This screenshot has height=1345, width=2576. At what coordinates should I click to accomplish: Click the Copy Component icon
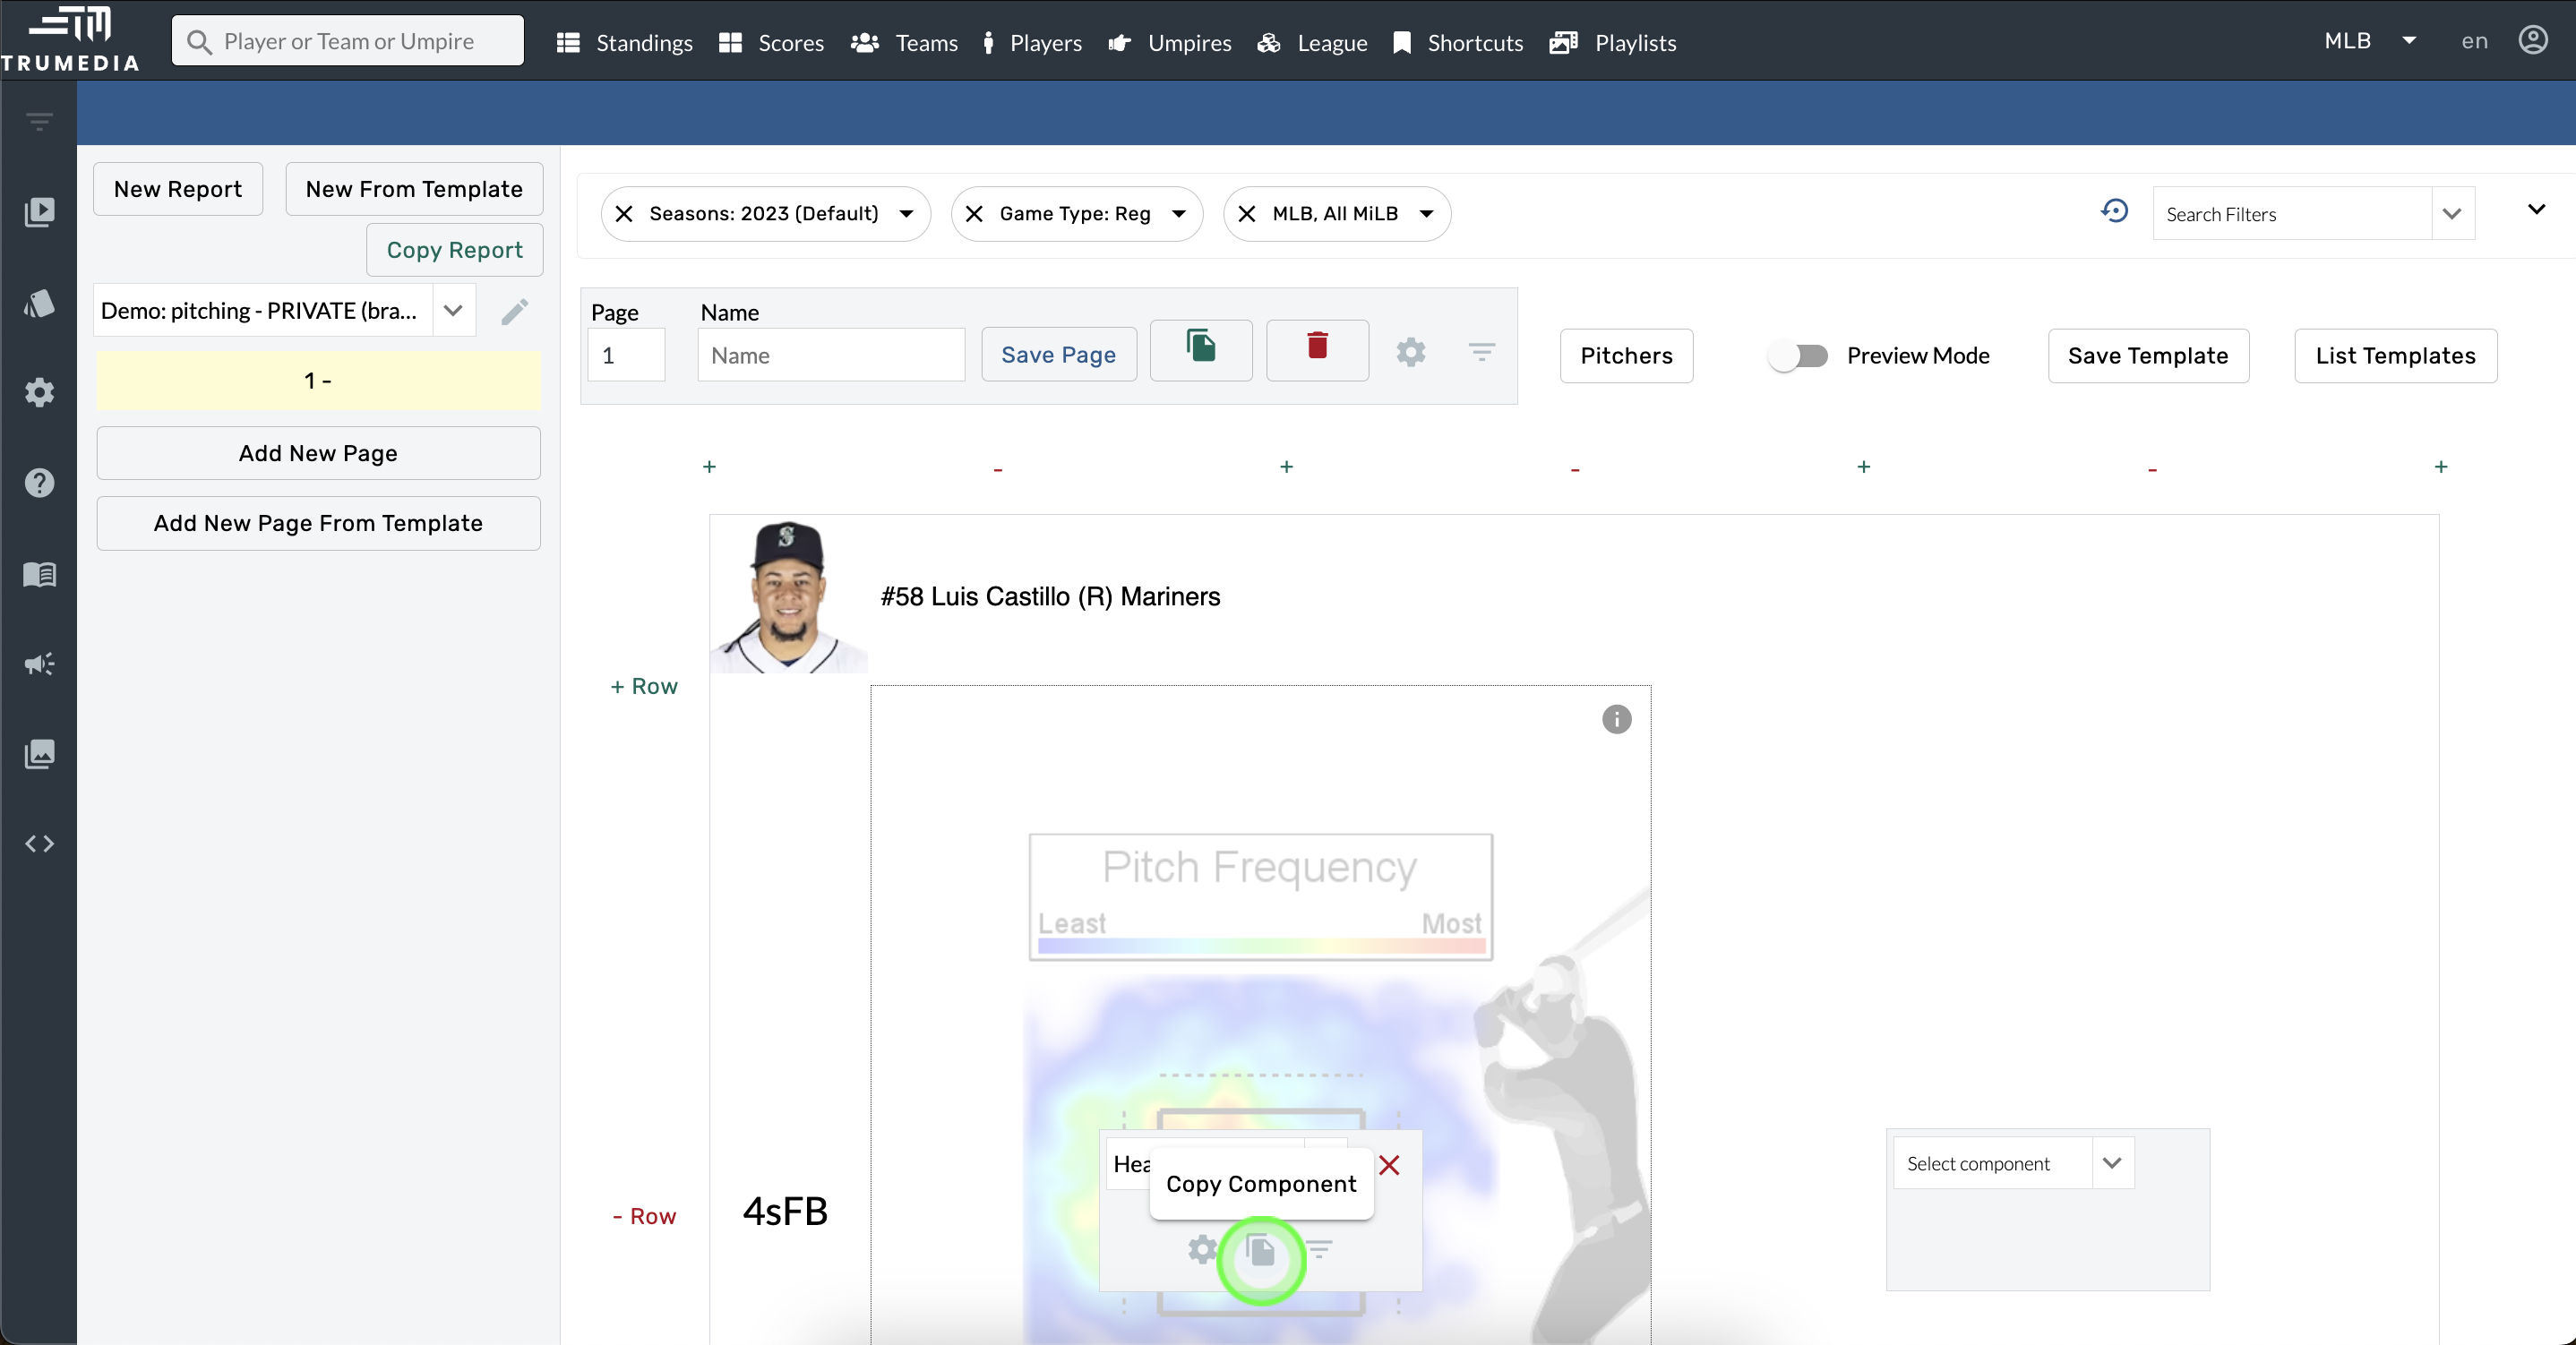[x=1261, y=1250]
